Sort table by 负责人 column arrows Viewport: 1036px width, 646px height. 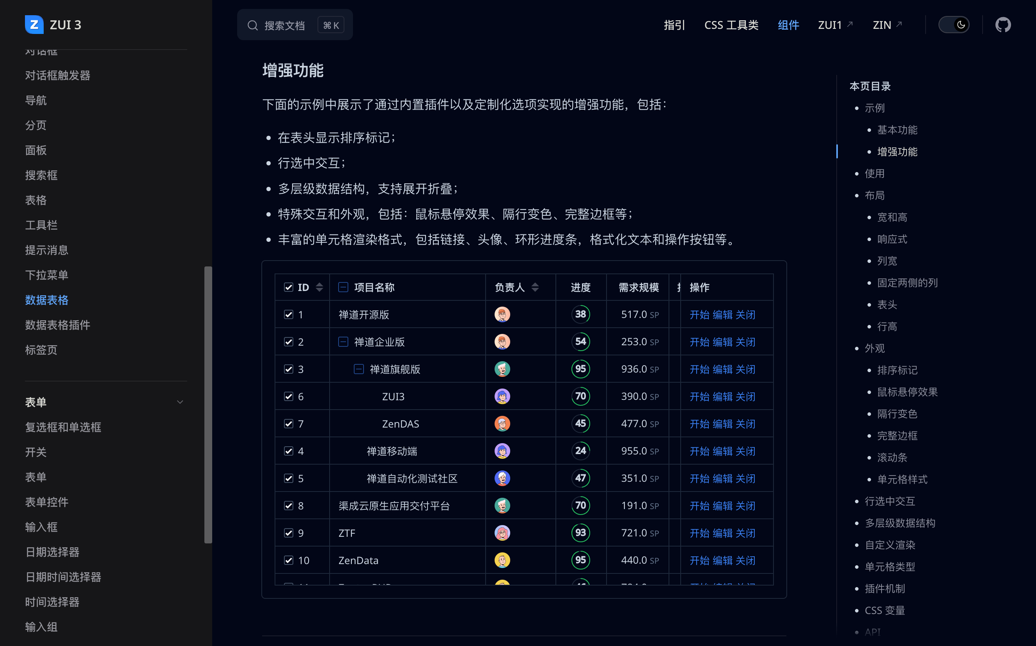pyautogui.click(x=535, y=287)
